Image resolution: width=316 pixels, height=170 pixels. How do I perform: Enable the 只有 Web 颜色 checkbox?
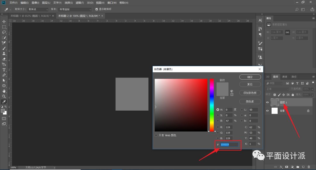pos(156,135)
